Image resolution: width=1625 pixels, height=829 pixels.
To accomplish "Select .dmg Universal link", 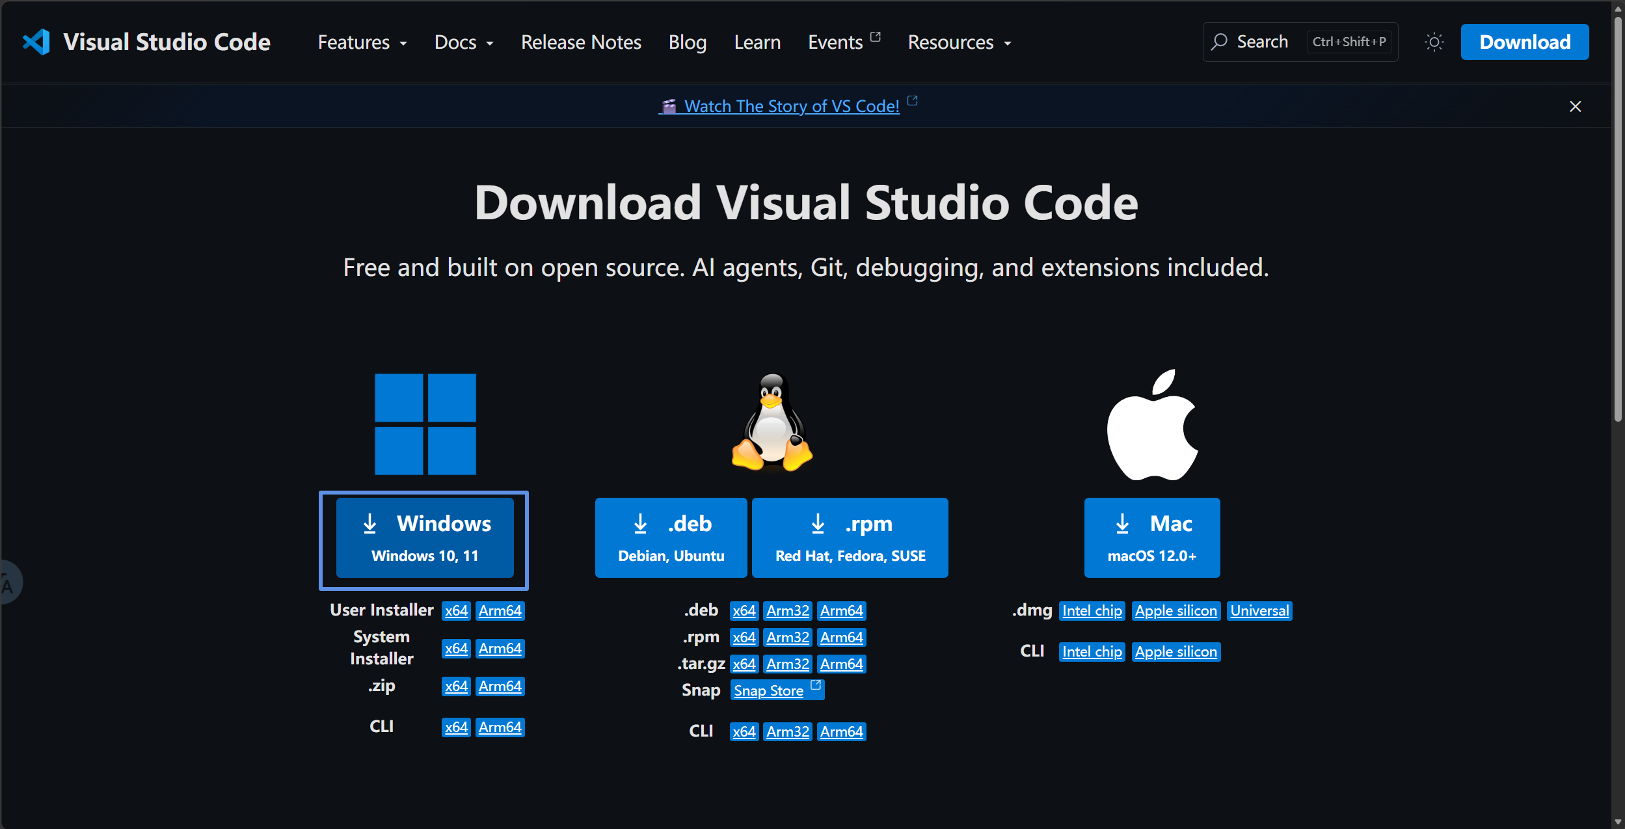I will point(1259,610).
